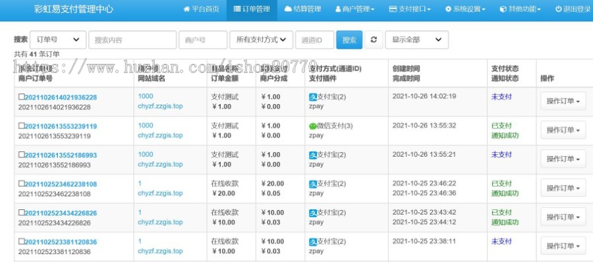
Task: Expand the 支付接口 menu
Action: click(x=410, y=9)
